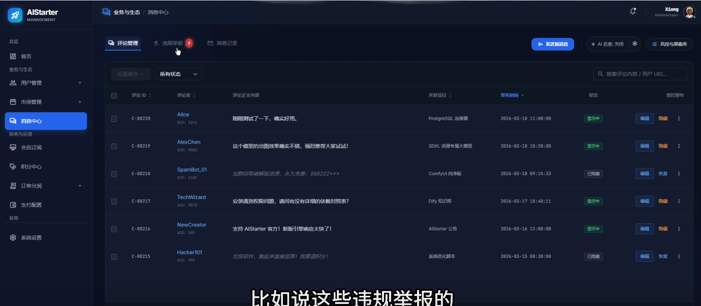Click the 支付配置 wallet icon
Viewport: 701px width, 306px height.
[13, 205]
